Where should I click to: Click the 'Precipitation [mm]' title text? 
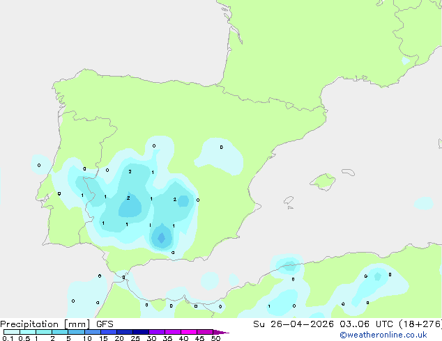tap(45, 324)
